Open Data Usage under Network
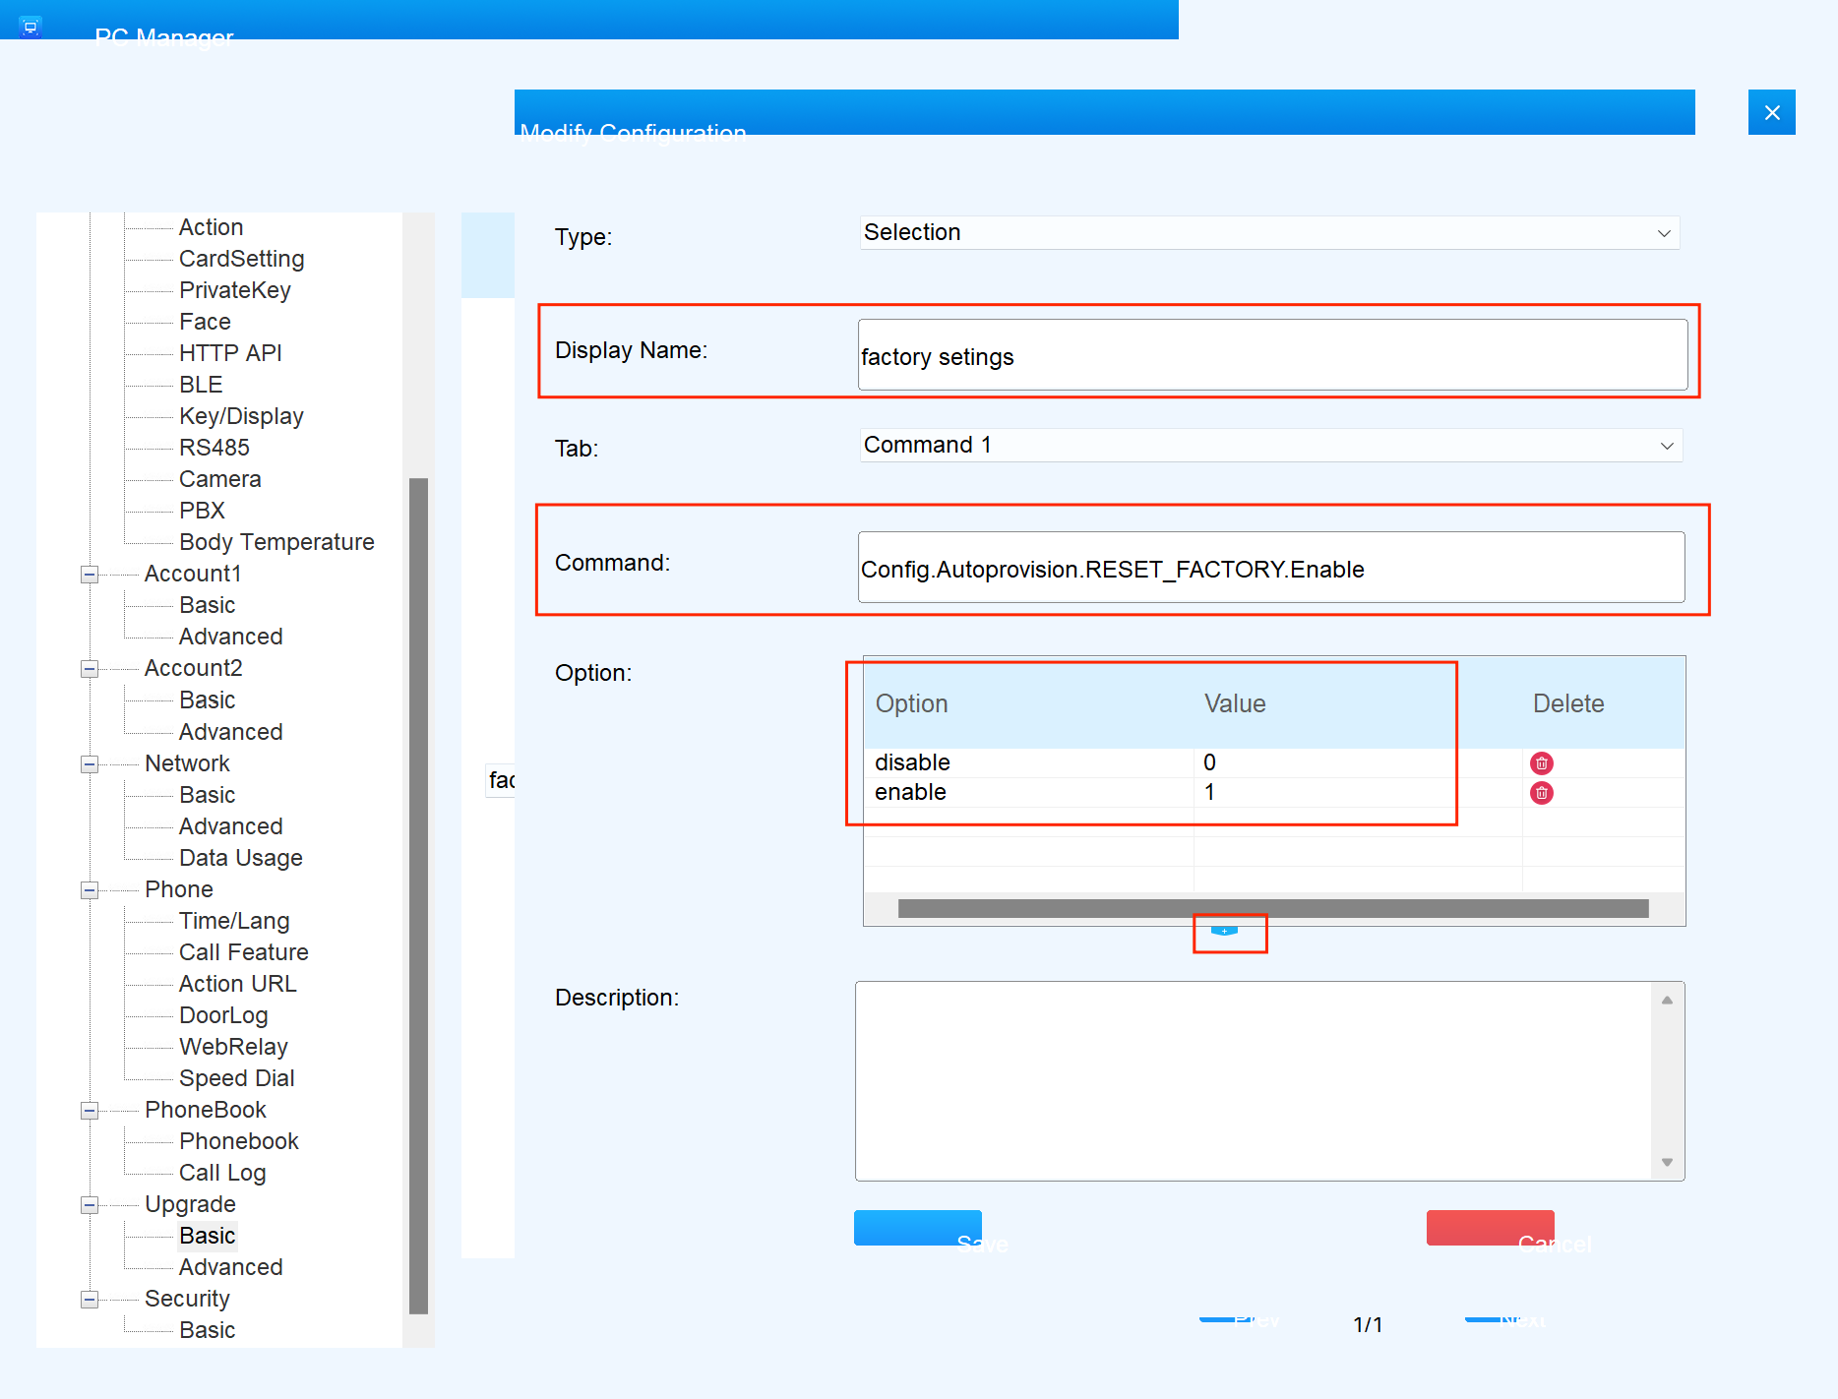The image size is (1838, 1399). (241, 858)
